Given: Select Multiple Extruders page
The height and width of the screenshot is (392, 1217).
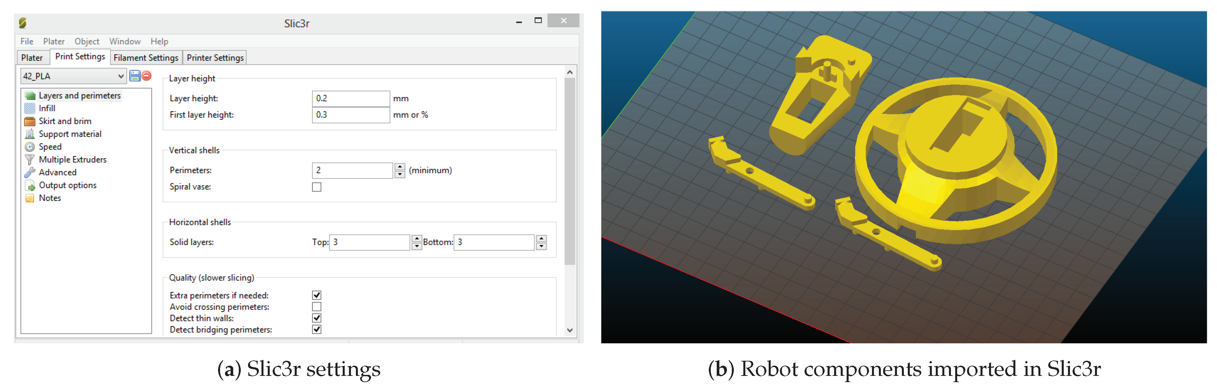Looking at the screenshot, I should coord(72,159).
